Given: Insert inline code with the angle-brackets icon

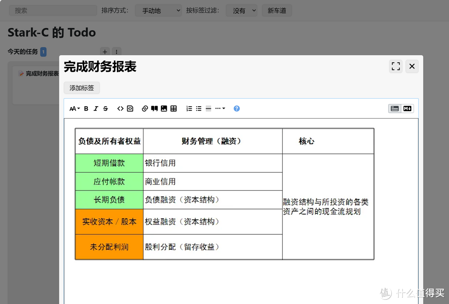Looking at the screenshot, I should click(120, 109).
